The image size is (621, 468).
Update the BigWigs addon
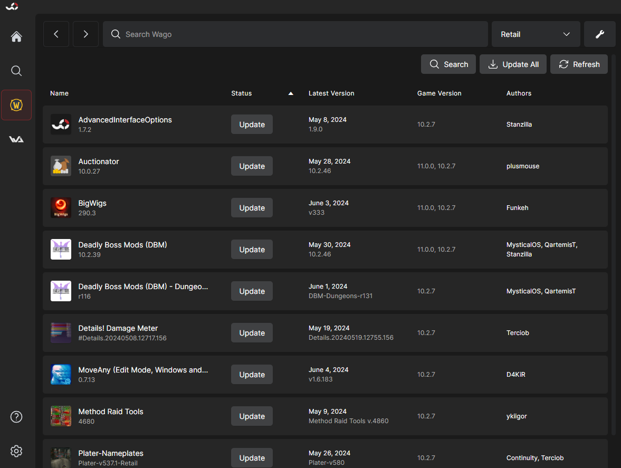(252, 208)
